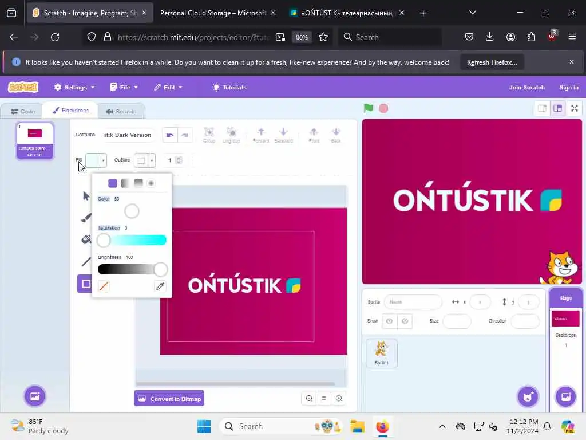This screenshot has width=586, height=440.
Task: Open the Edit menu
Action: point(168,87)
